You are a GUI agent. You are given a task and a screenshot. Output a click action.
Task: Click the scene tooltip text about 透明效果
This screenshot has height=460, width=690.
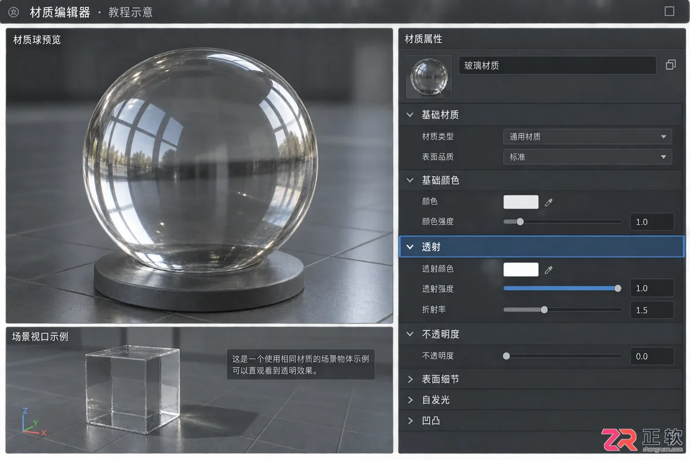(300, 365)
